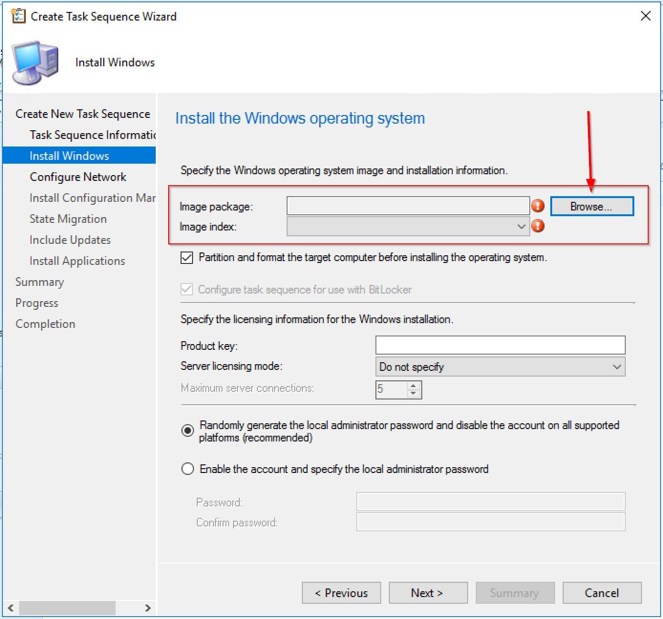This screenshot has width=663, height=619.
Task: Click the error icon beside Image index
Action: point(538,226)
